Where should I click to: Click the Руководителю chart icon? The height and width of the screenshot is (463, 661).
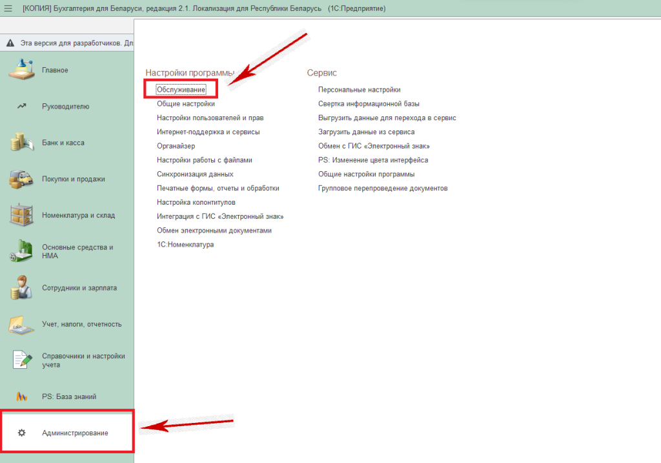pos(21,106)
